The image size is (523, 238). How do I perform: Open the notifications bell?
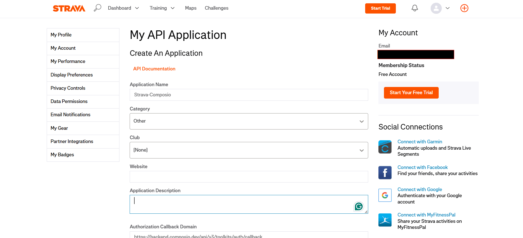[415, 8]
